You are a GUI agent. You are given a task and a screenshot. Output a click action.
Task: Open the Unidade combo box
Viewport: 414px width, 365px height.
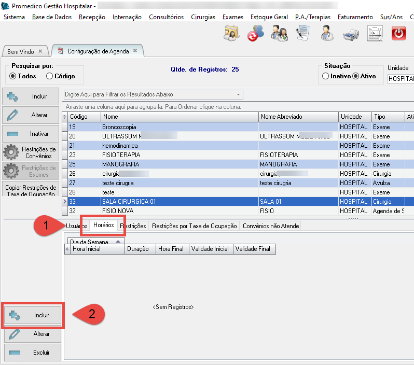pyautogui.click(x=401, y=79)
